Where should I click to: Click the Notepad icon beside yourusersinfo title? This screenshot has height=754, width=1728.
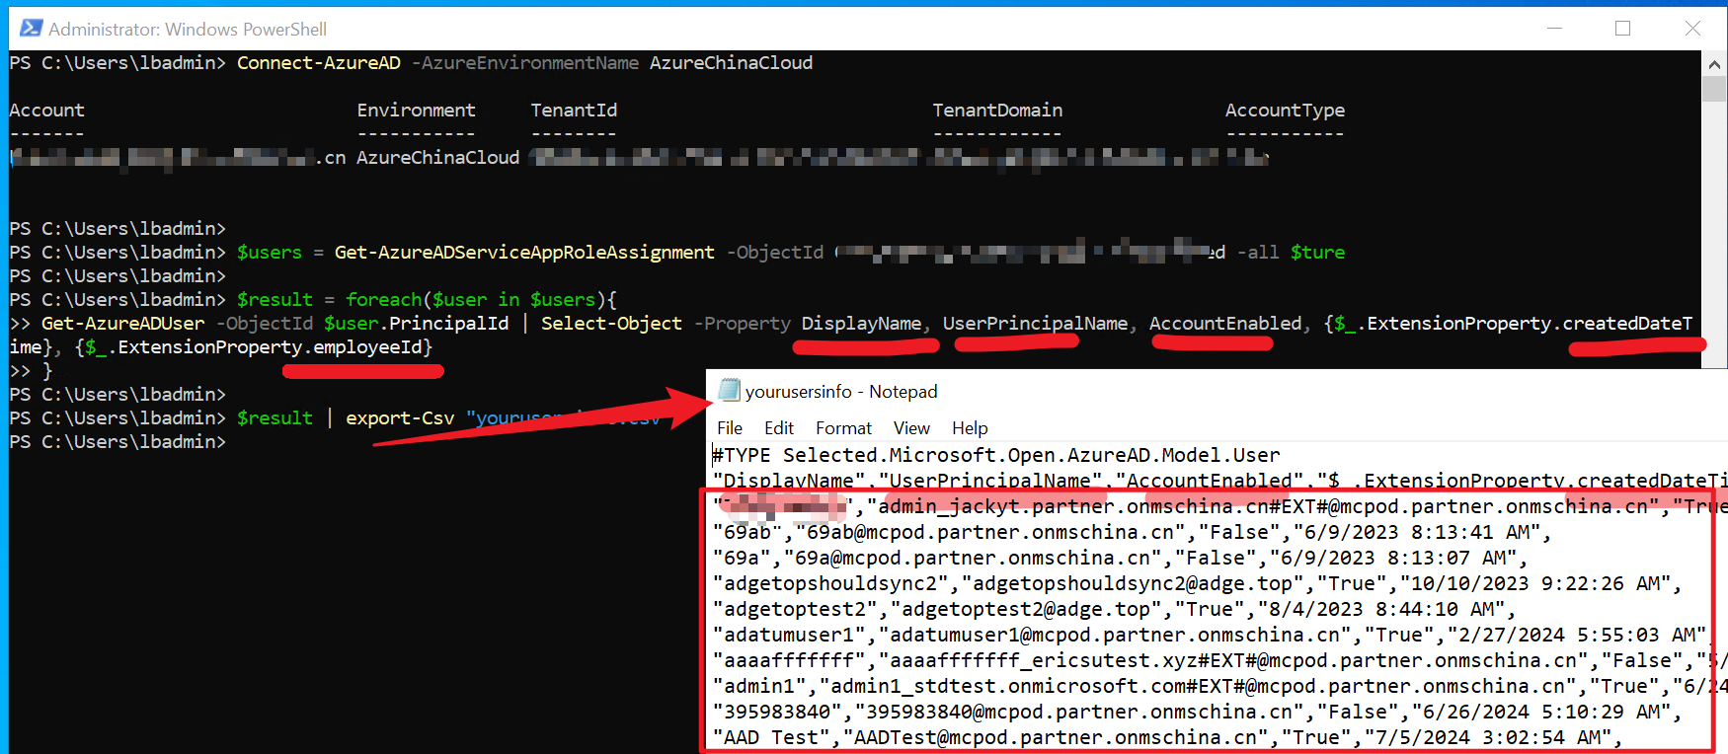coord(729,391)
